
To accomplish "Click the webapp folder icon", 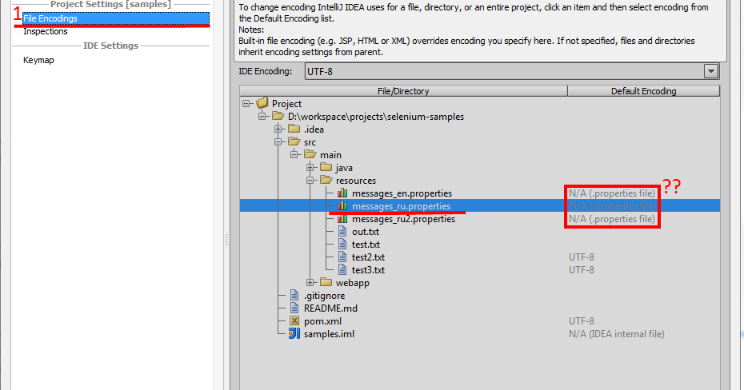I will point(326,282).
